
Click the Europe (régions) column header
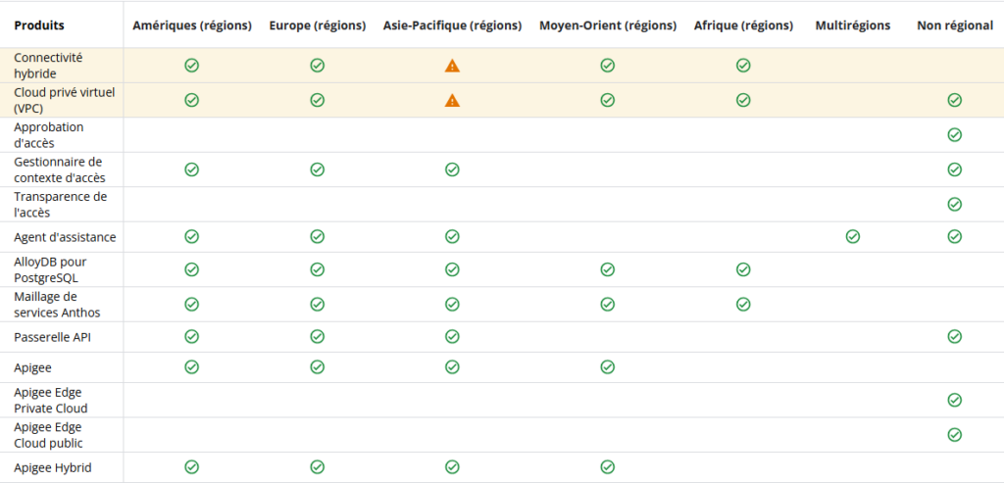click(318, 25)
